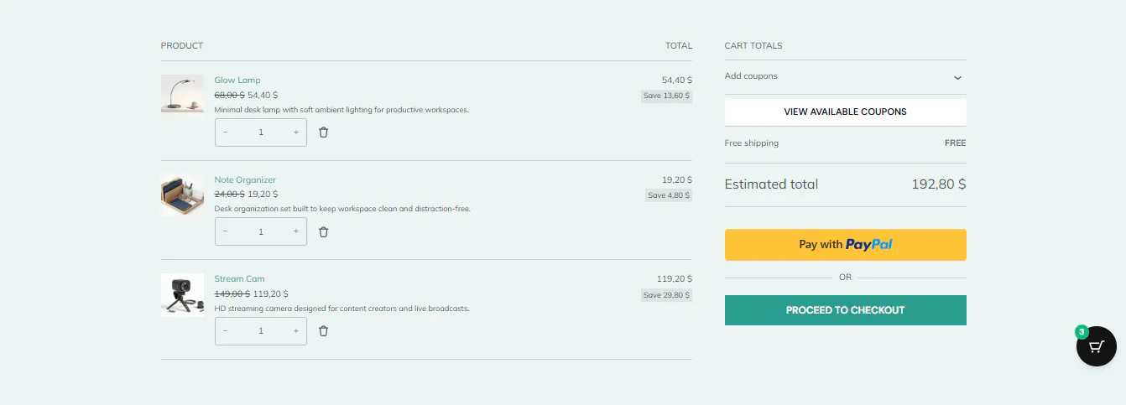Viewport: 1126px width, 405px height.
Task: Click the Note Organizer thumbnail
Action: click(182, 195)
